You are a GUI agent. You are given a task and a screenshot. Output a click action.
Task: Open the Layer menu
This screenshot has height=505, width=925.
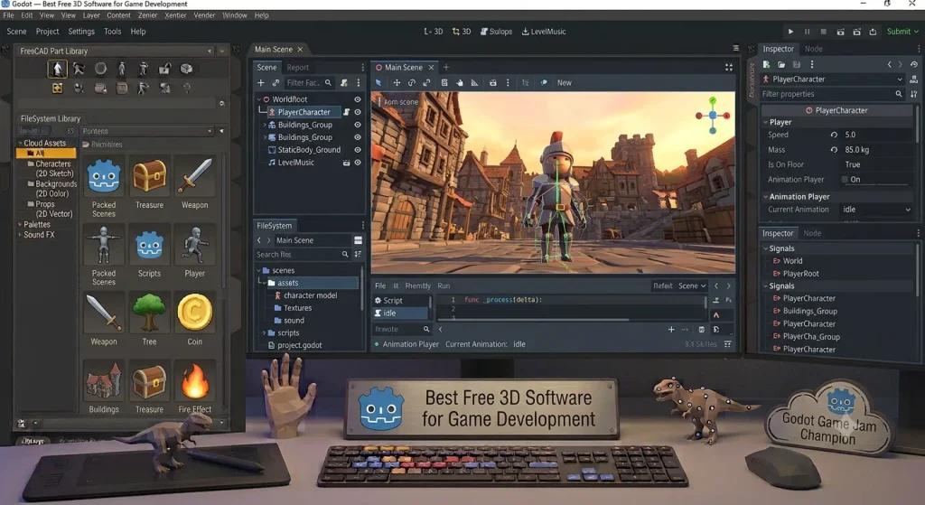[x=91, y=15]
